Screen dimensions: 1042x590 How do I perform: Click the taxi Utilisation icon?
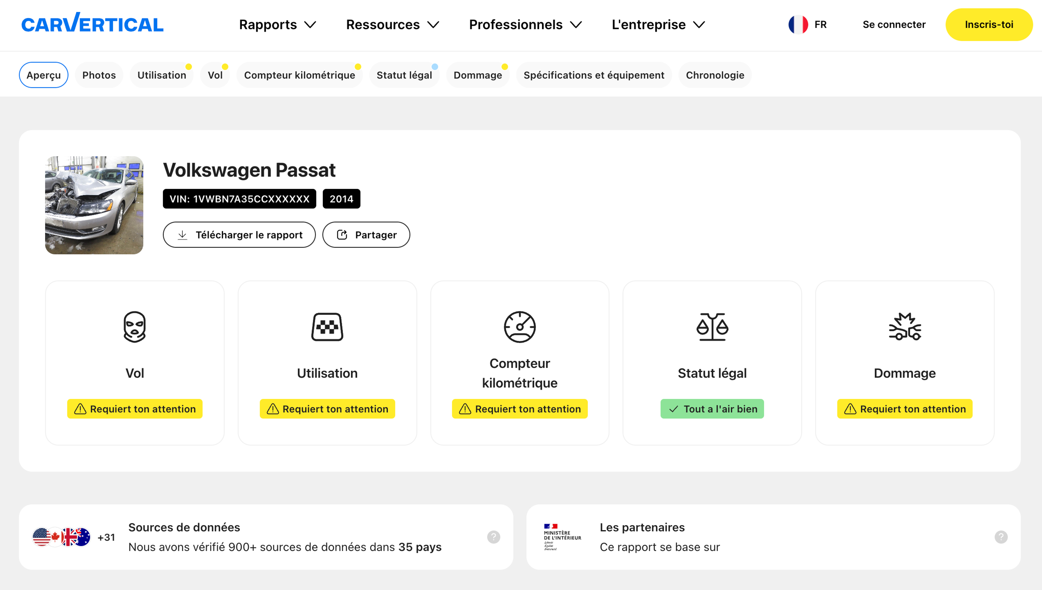point(327,327)
